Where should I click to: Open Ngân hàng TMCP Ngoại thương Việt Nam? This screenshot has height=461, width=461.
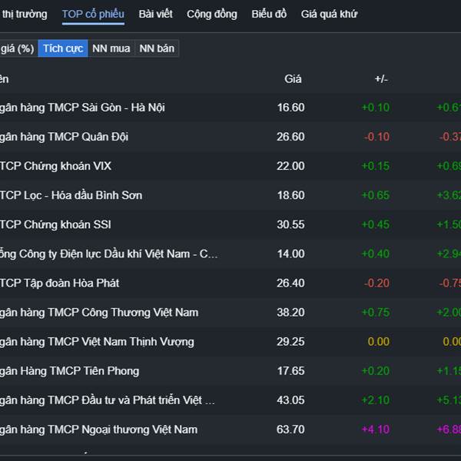click(x=98, y=429)
